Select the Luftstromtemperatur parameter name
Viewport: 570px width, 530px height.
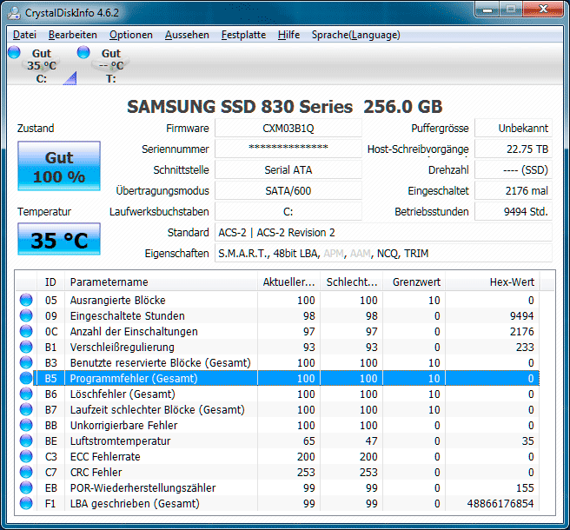[120, 441]
